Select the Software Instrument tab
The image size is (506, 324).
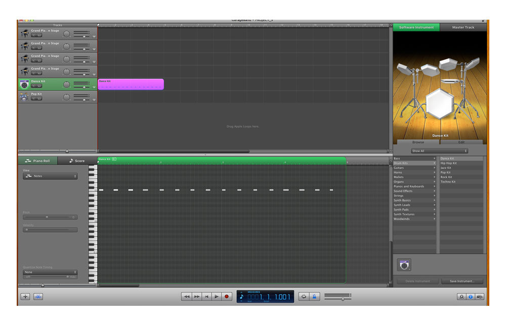416,27
